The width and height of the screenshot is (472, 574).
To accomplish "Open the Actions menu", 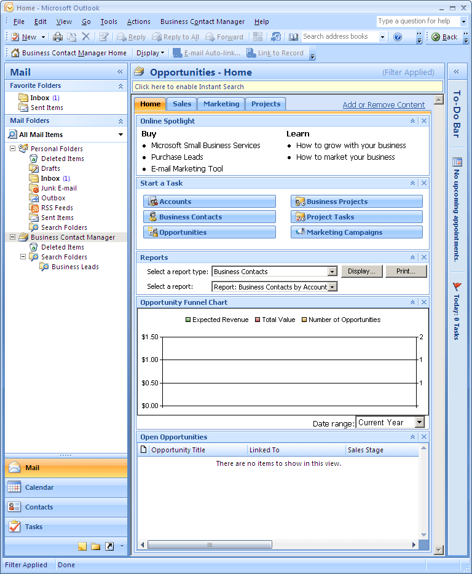I will pos(138,22).
